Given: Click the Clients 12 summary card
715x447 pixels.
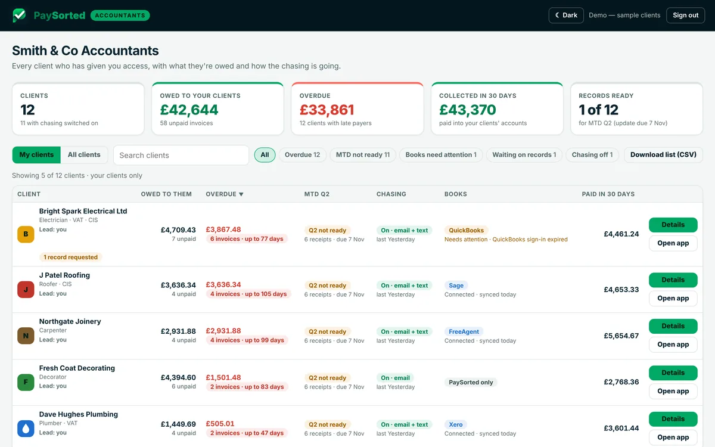Looking at the screenshot, I should 78,108.
